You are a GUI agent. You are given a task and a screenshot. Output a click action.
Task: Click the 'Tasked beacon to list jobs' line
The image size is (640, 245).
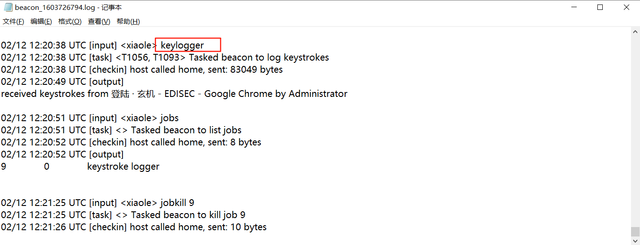pos(186,130)
